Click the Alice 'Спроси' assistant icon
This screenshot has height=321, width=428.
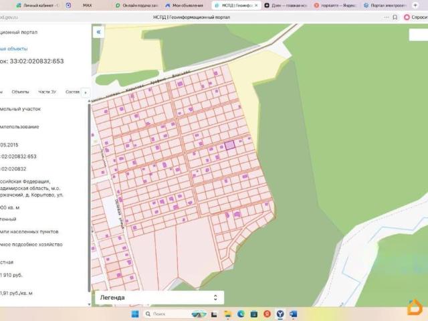(407, 17)
